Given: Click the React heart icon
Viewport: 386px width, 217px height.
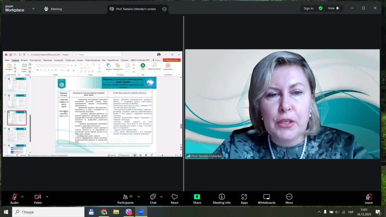Looking at the screenshot, I should tap(175, 199).
